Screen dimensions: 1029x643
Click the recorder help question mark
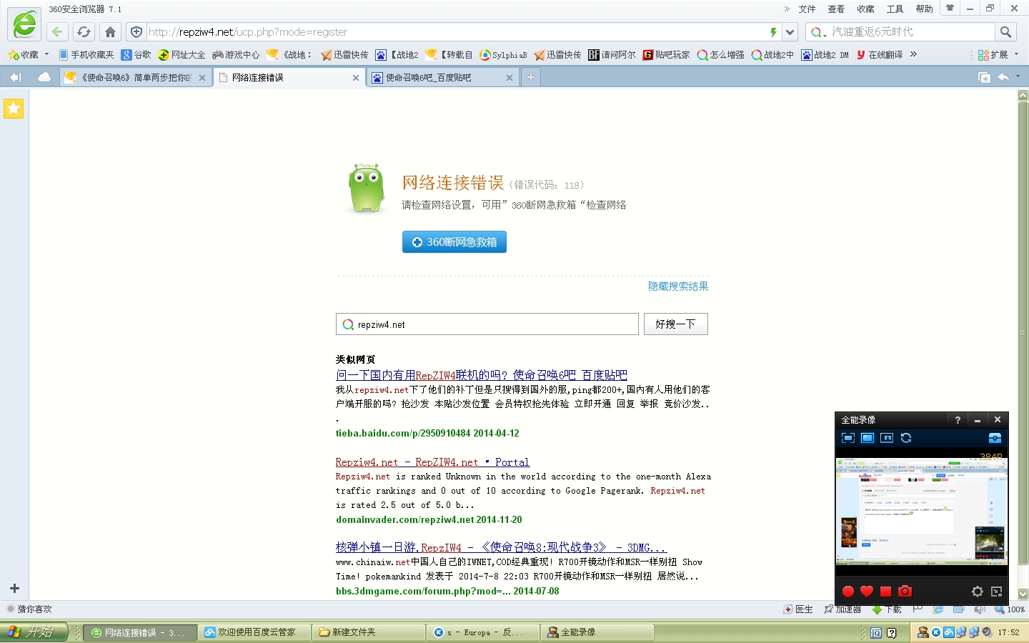[958, 419]
